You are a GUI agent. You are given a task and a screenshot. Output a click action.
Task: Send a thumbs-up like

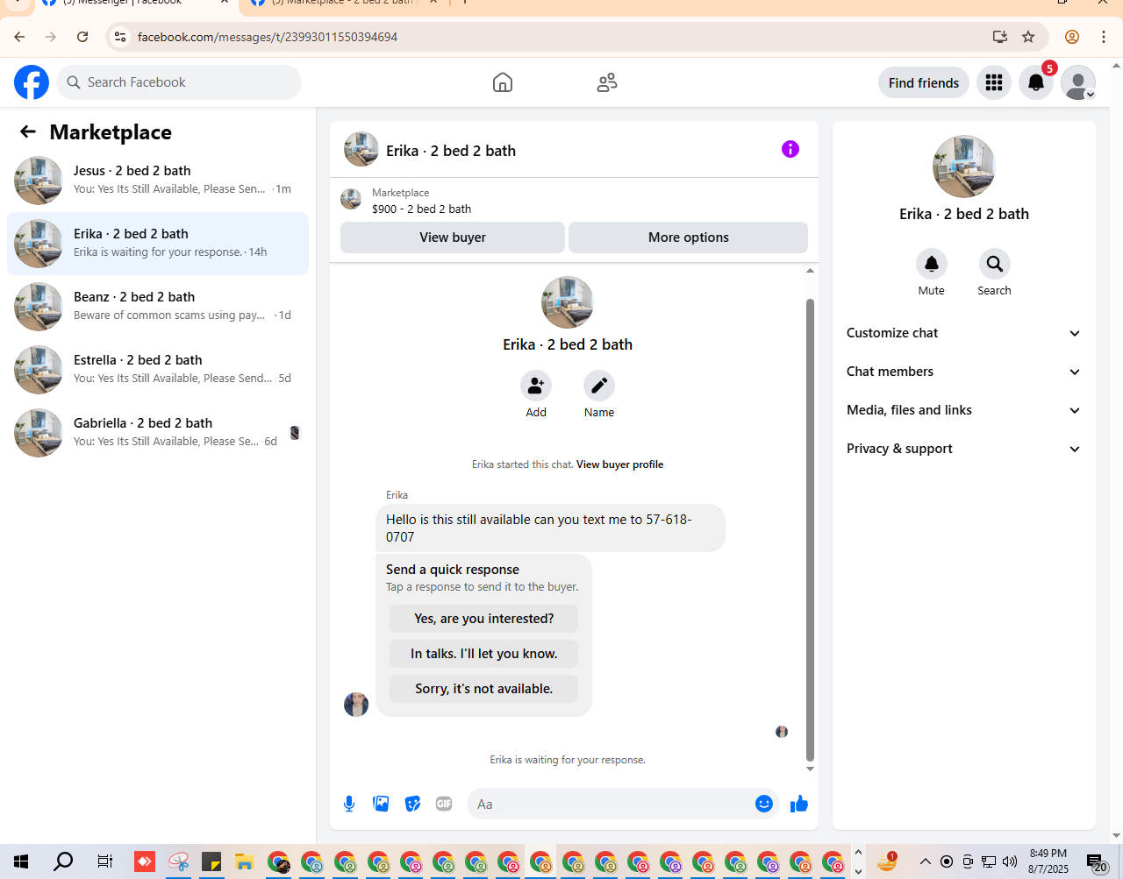click(x=799, y=804)
